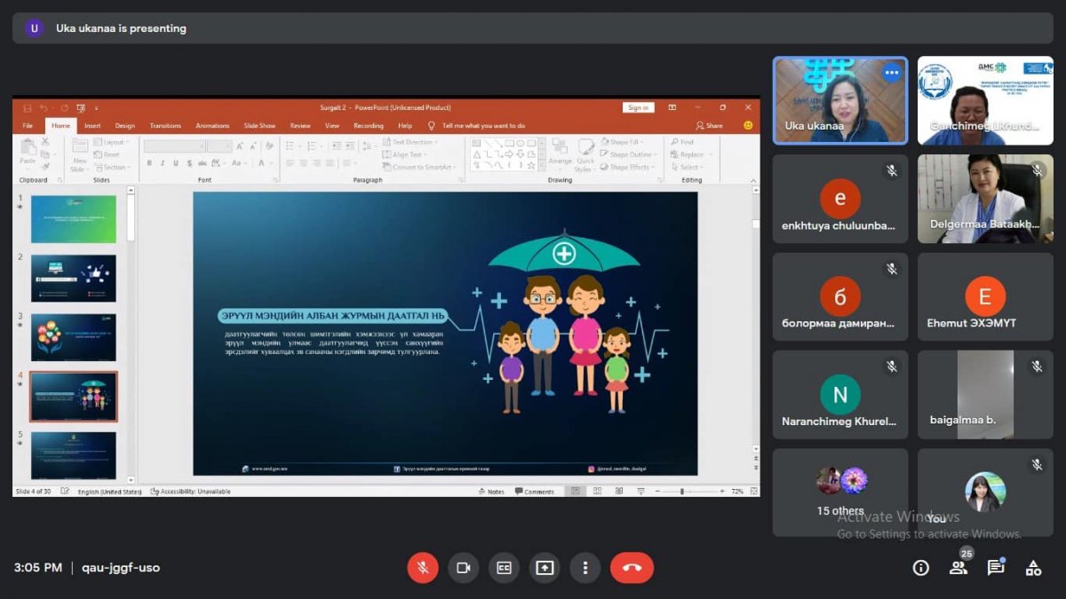Select slide 3 thumbnail in slide panel
Screen dimensions: 1066x599
click(73, 337)
